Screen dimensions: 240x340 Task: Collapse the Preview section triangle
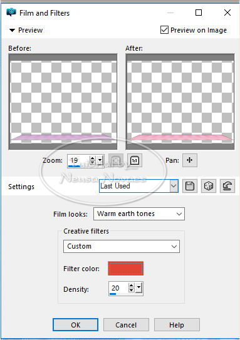(x=12, y=30)
